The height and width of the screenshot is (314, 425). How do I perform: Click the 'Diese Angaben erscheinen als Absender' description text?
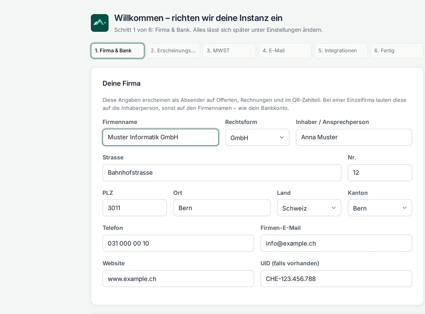[254, 104]
